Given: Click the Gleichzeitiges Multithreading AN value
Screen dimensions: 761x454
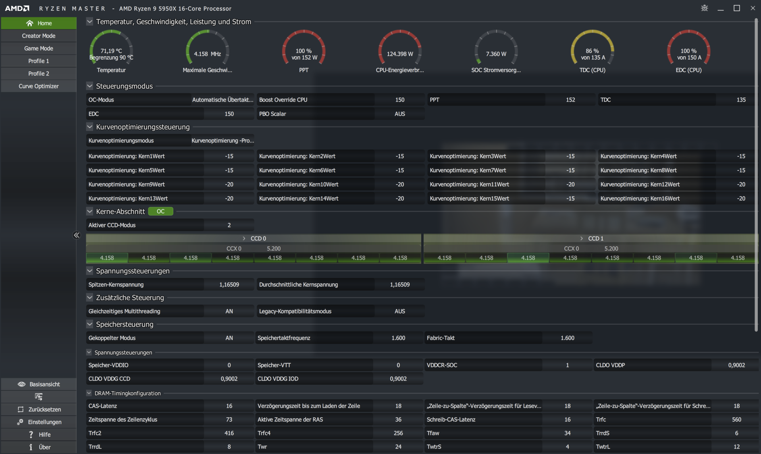Looking at the screenshot, I should [229, 311].
